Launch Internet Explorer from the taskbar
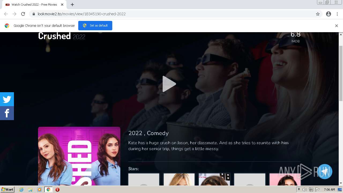This screenshot has width=343, height=193. 21,190
